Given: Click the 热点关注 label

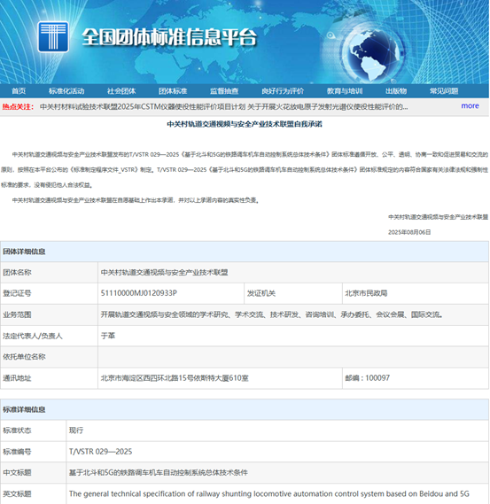Looking at the screenshot, I should (18, 106).
